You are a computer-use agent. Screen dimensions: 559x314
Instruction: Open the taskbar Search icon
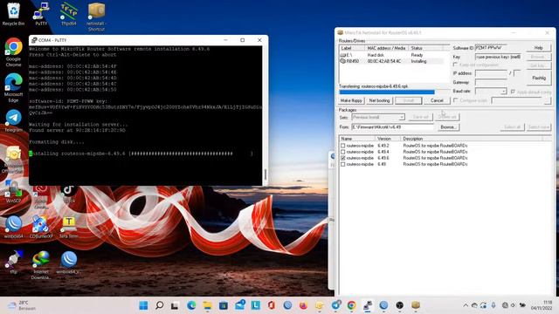tap(159, 305)
